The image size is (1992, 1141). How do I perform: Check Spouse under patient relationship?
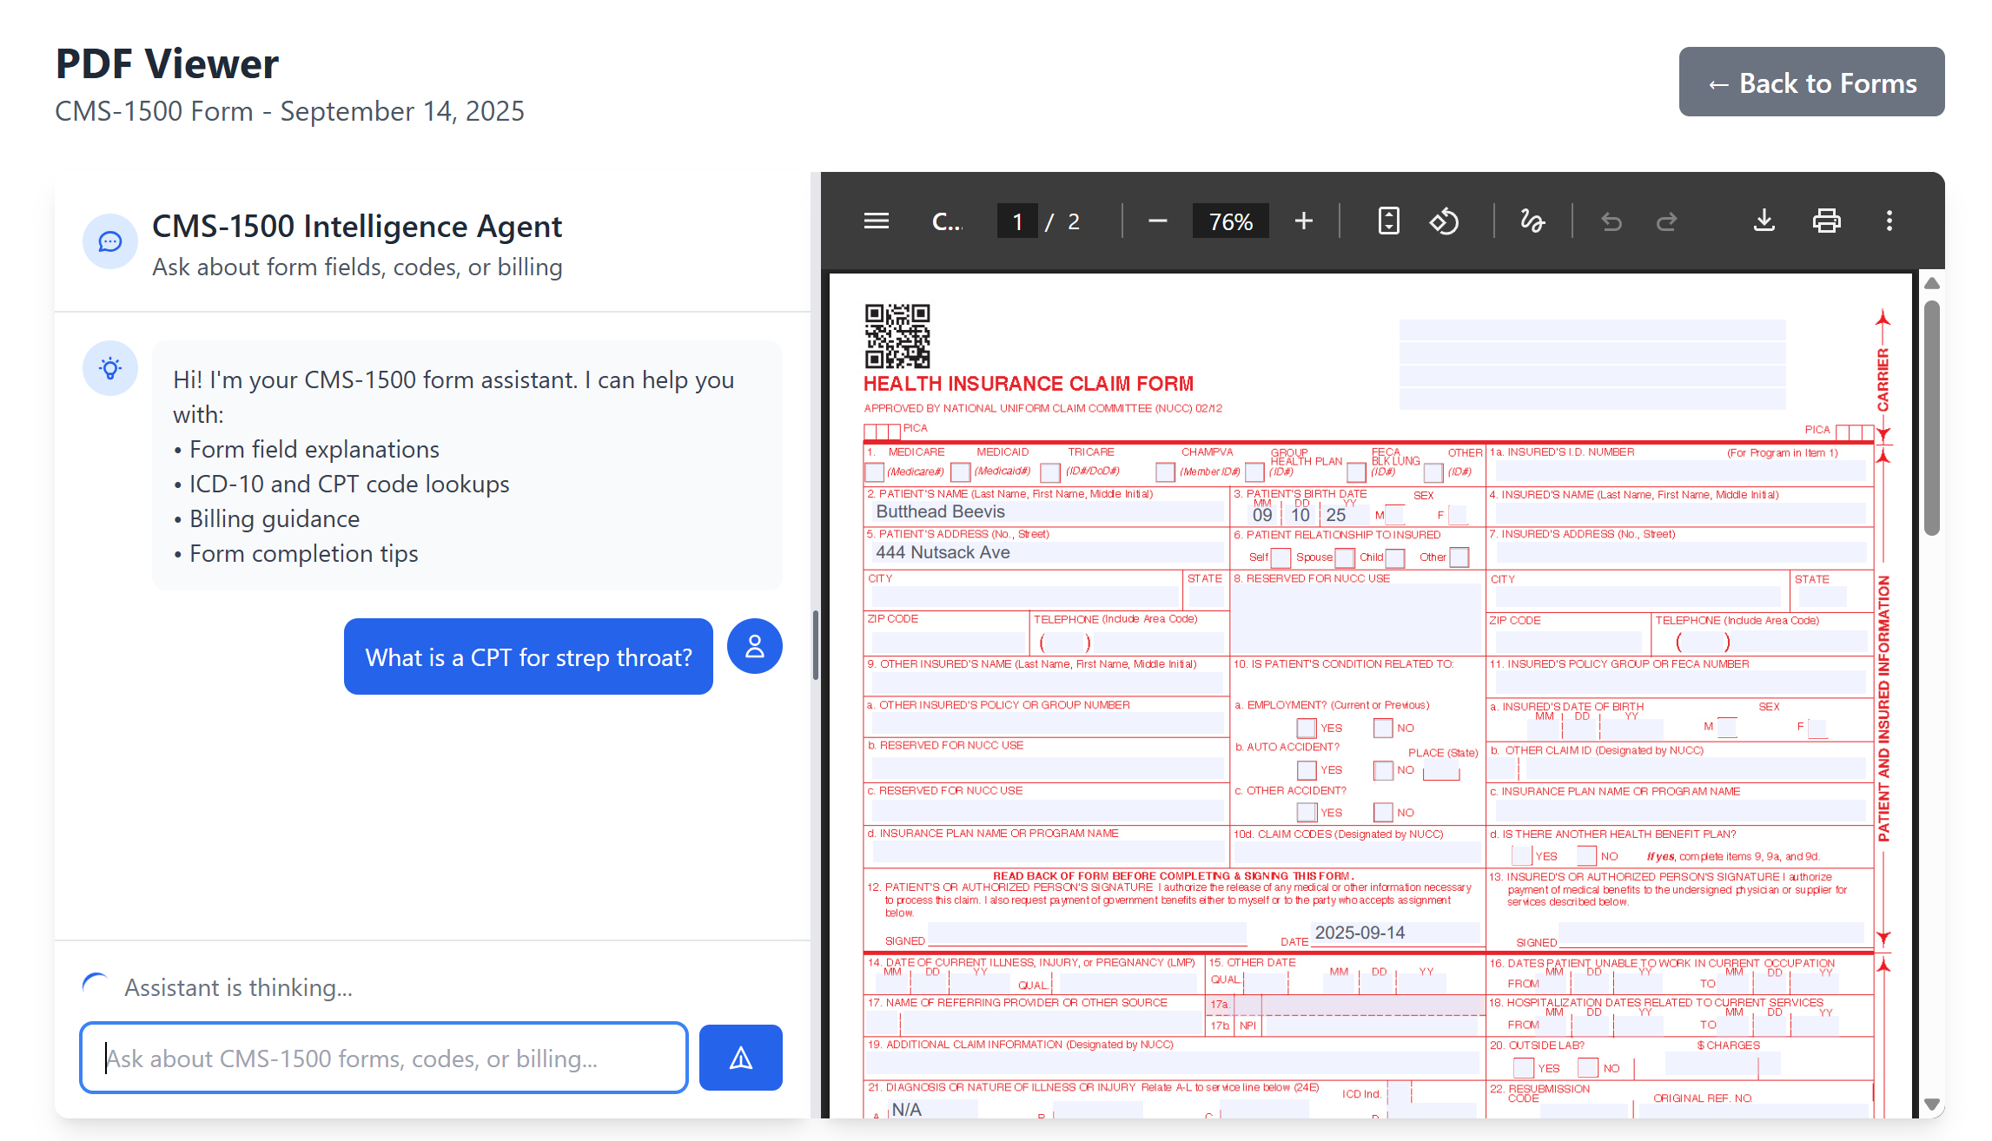1344,557
